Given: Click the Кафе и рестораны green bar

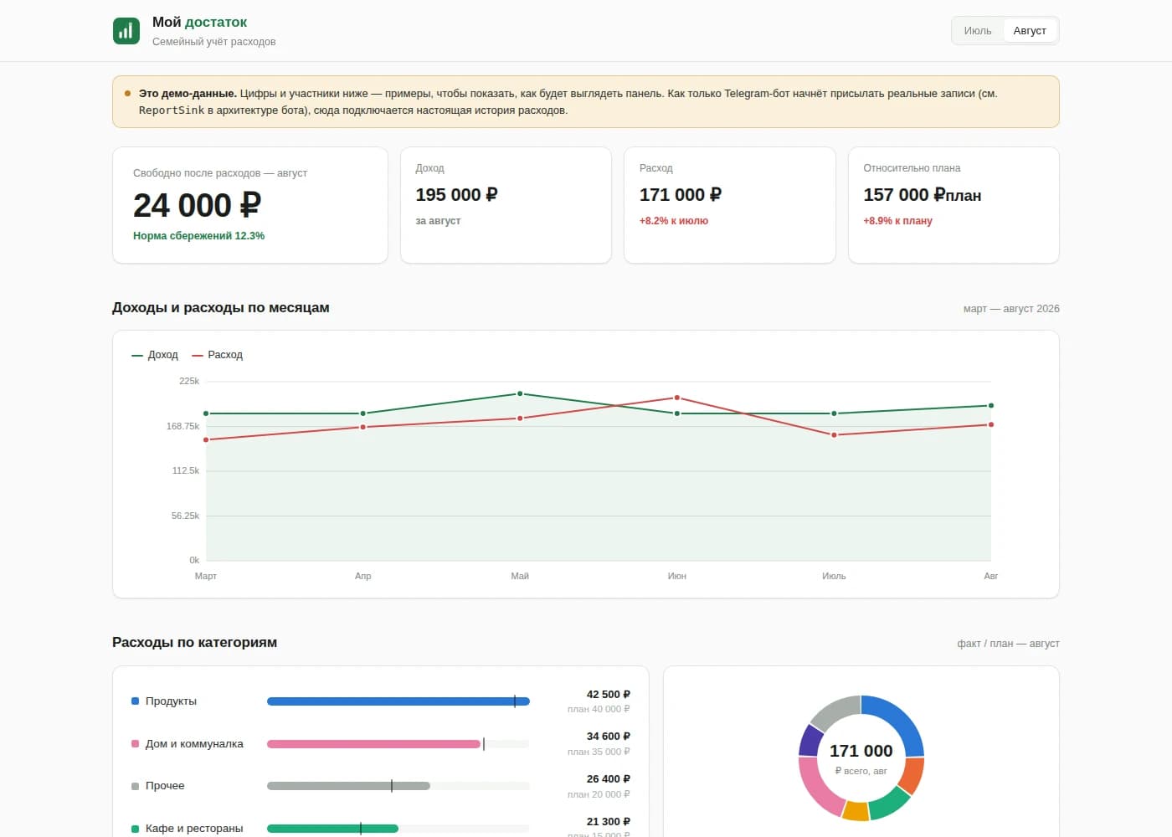Looking at the screenshot, I should coord(332,829).
